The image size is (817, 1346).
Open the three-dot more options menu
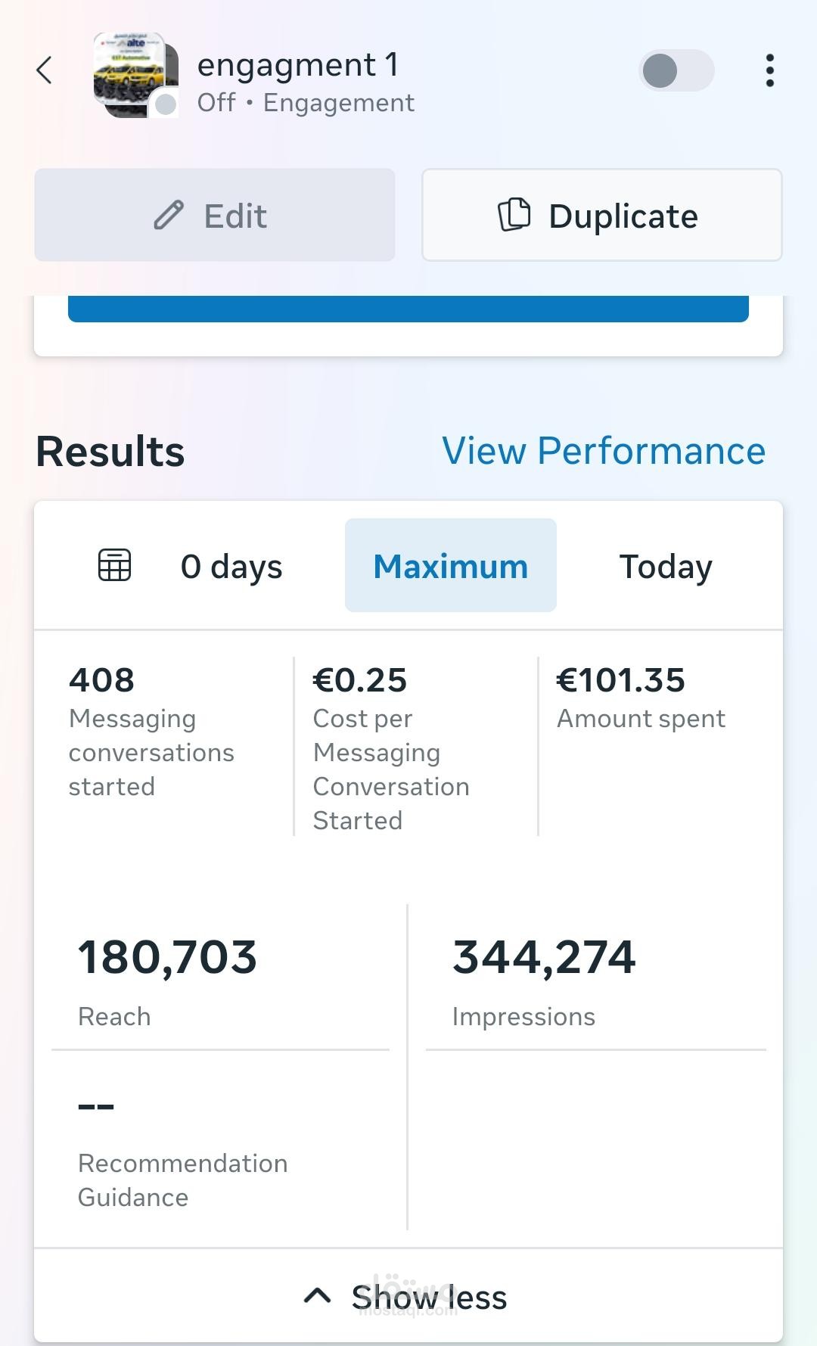[x=769, y=70]
